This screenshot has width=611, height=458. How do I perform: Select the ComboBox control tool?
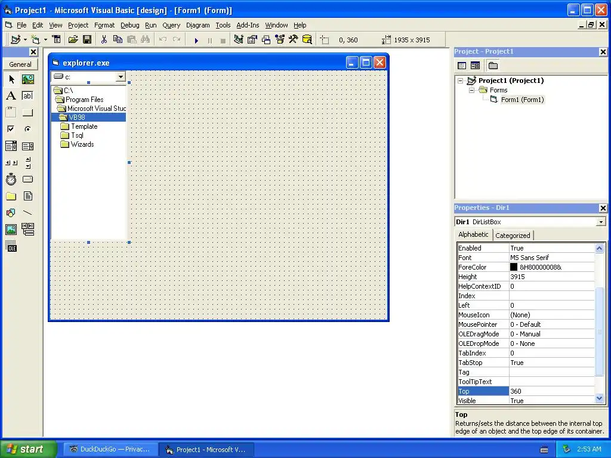(11, 146)
